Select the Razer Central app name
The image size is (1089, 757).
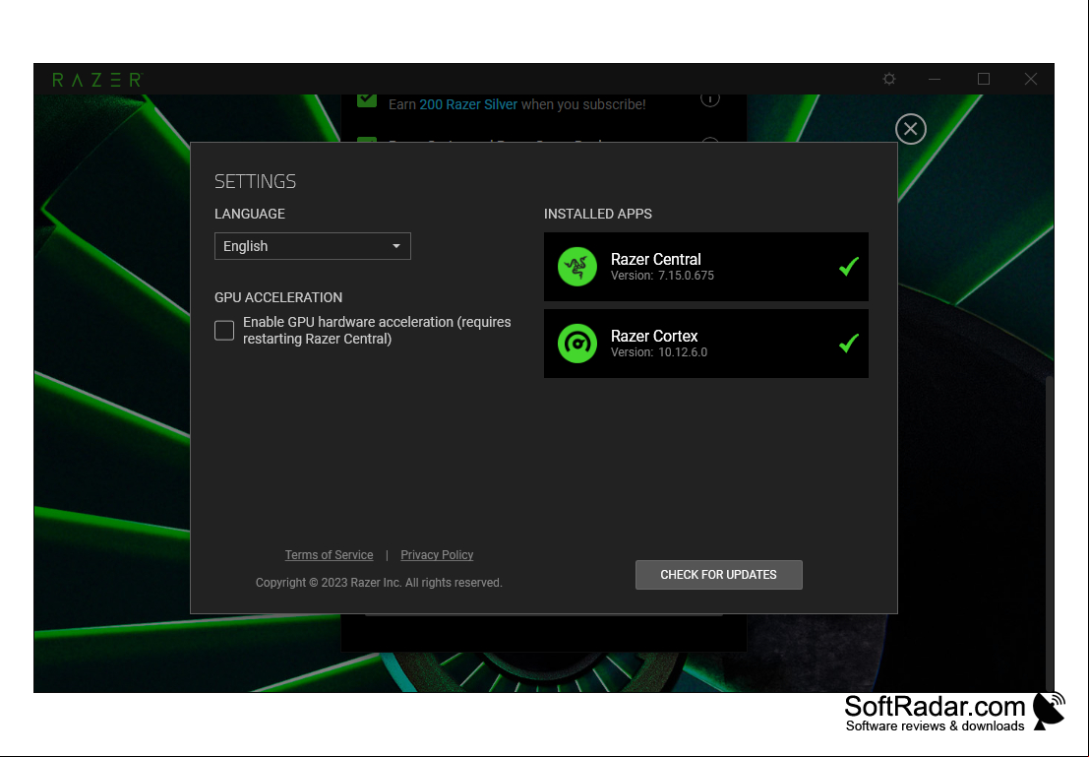click(x=655, y=259)
